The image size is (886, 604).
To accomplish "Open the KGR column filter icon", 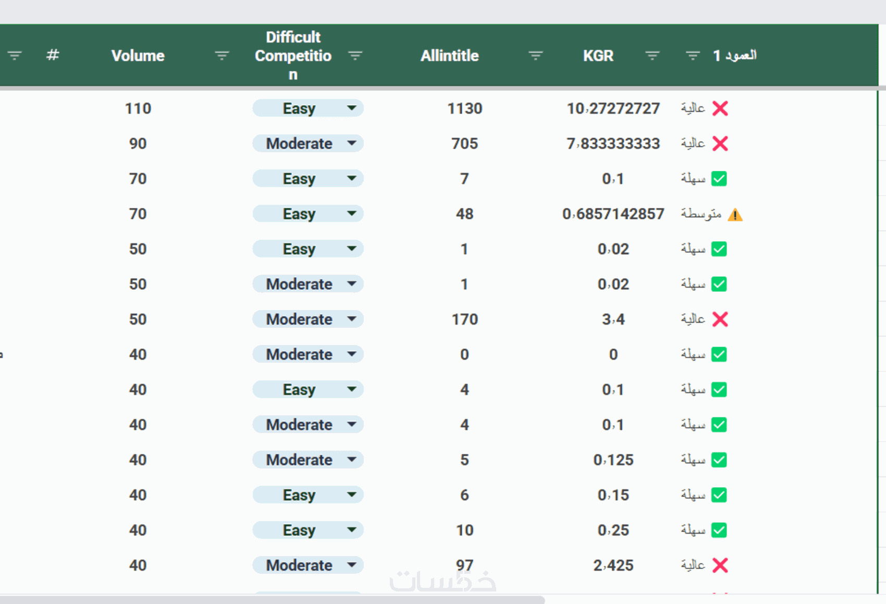I will [652, 55].
